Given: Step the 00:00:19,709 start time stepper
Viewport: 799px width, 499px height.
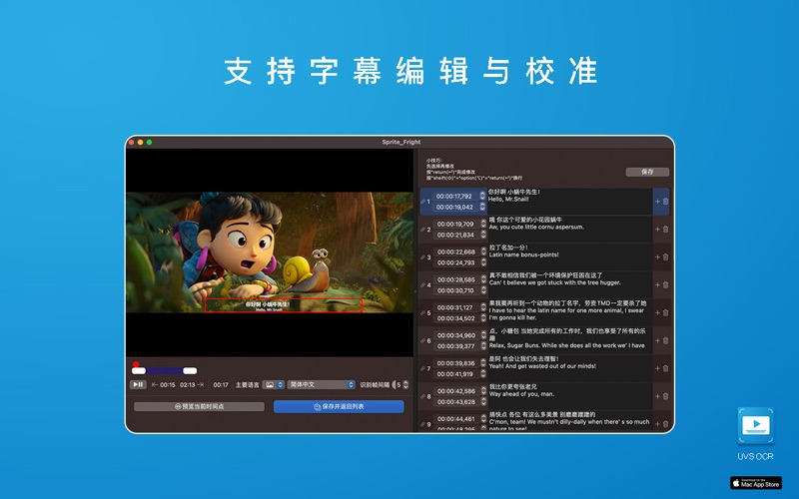Looking at the screenshot, I should point(483,224).
